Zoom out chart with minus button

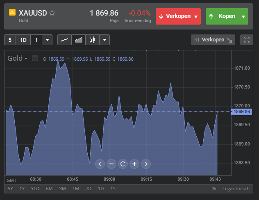(x=111, y=164)
